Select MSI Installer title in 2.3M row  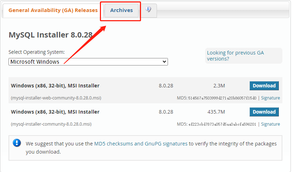pyautogui.click(x=55, y=86)
